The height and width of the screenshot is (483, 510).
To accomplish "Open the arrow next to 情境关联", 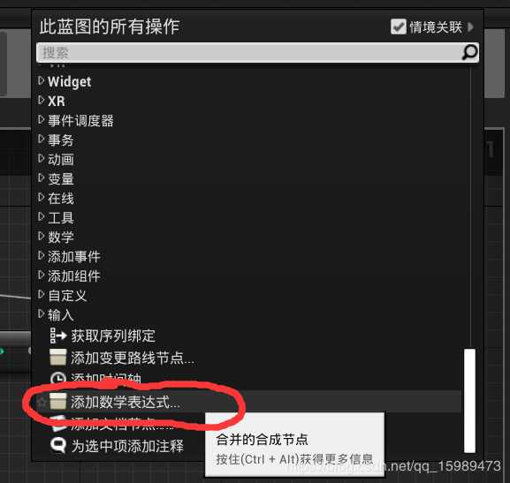I will point(470,26).
